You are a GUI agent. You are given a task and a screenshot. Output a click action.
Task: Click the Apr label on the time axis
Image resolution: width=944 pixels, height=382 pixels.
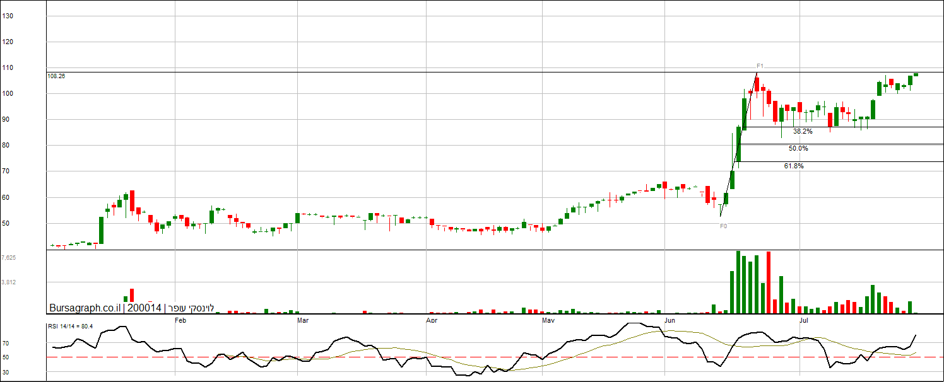(x=432, y=321)
